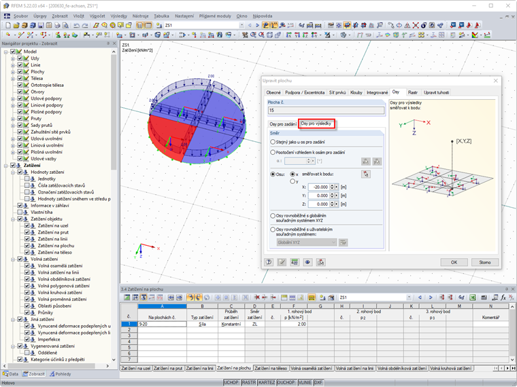Screen dimensions: 517x387
Task: Increase the X coordinate spinner value
Action: (x=333, y=187)
